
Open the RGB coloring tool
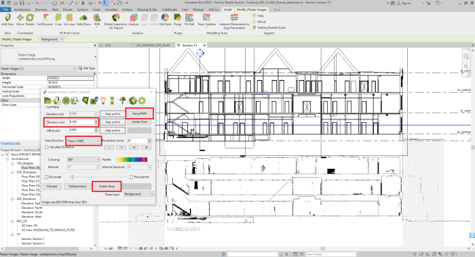tap(97, 20)
